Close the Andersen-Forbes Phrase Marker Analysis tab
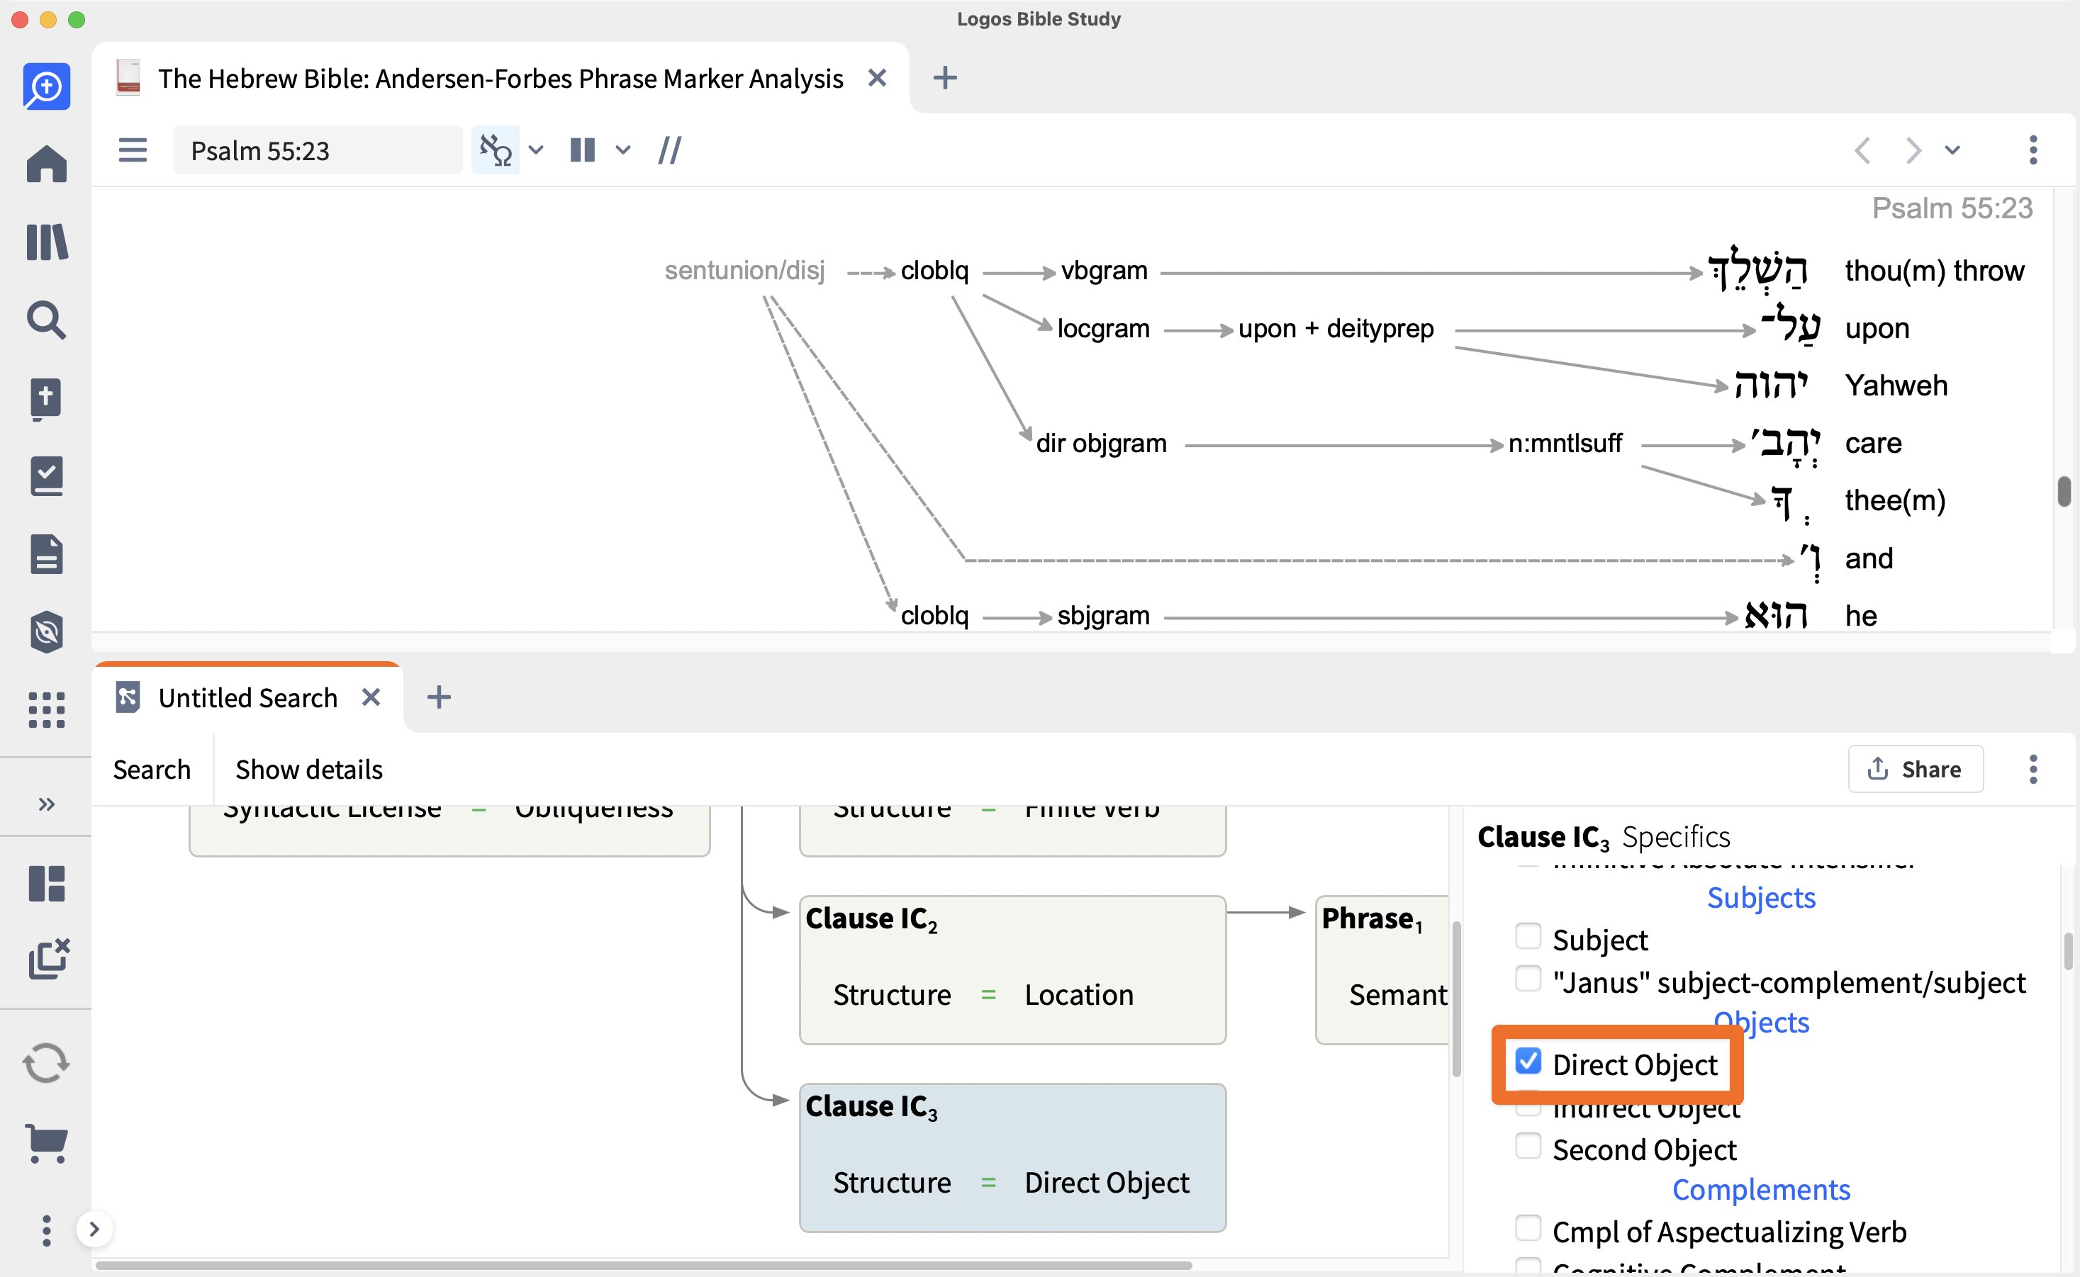Screen dimensions: 2080x1277 pos(877,79)
